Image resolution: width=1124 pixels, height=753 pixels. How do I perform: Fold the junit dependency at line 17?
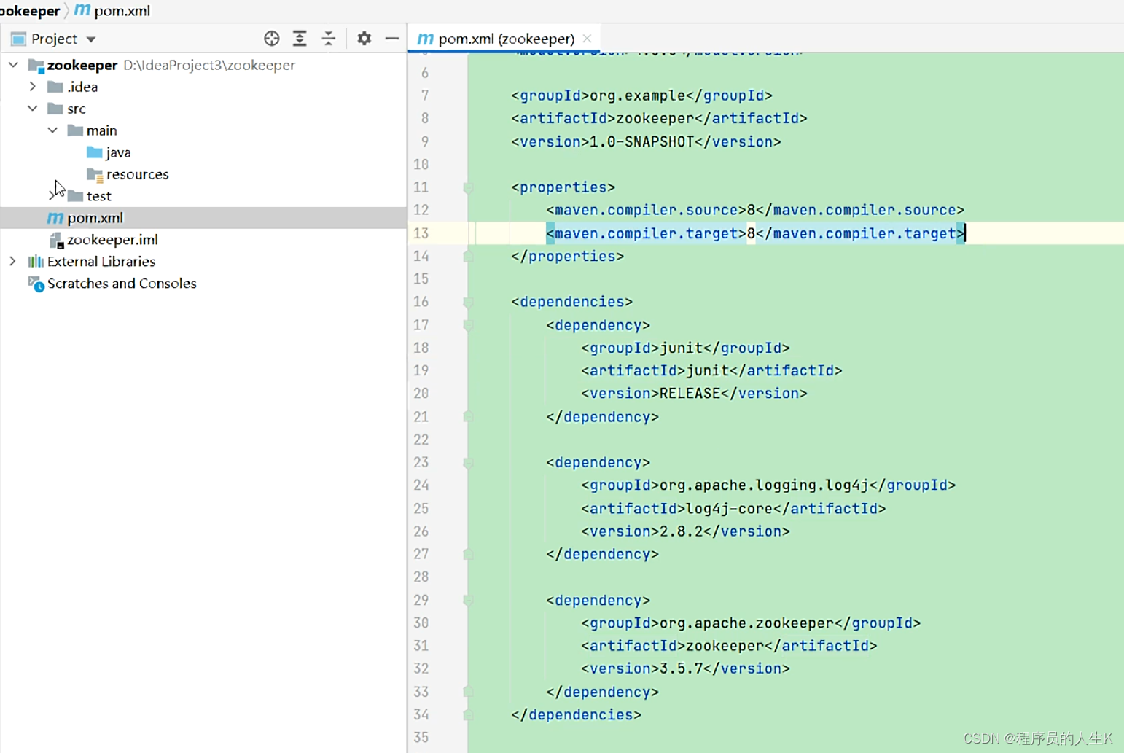pos(469,325)
